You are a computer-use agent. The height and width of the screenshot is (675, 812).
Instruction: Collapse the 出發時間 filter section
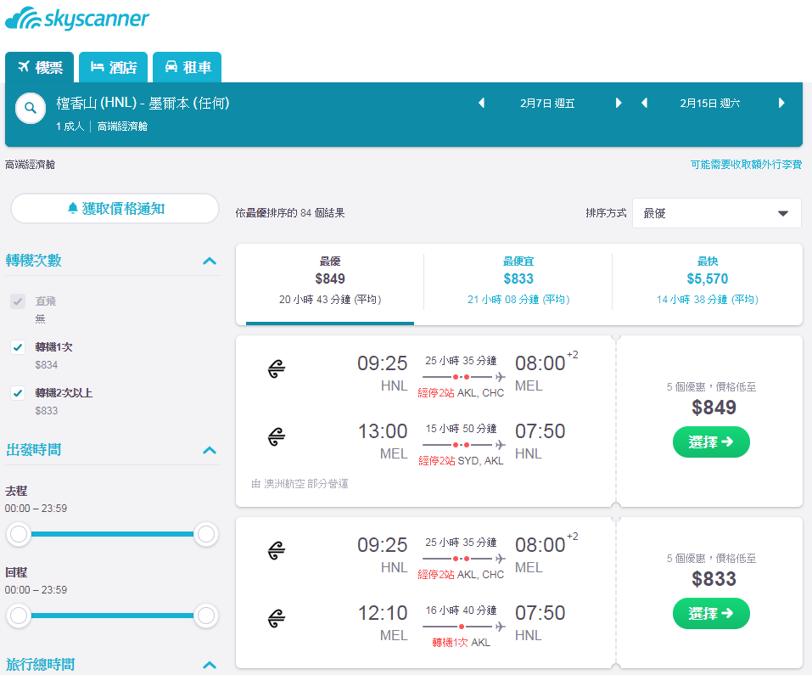[x=210, y=450]
